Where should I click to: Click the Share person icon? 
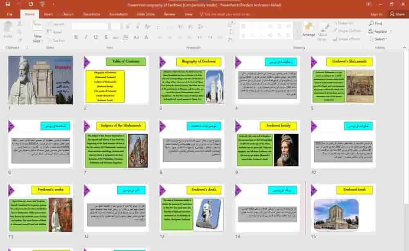point(397,14)
